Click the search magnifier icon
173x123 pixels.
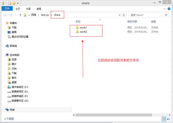click(166, 15)
